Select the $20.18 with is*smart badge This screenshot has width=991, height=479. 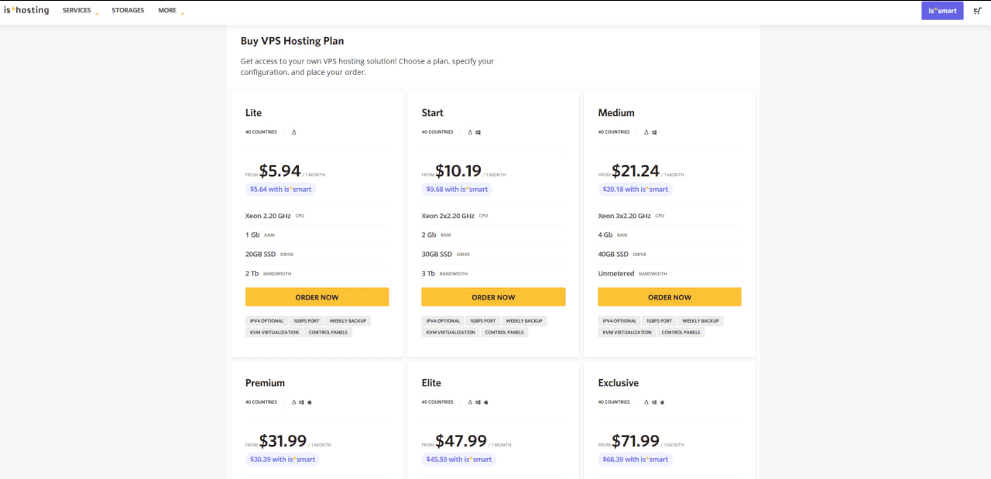pyautogui.click(x=635, y=190)
